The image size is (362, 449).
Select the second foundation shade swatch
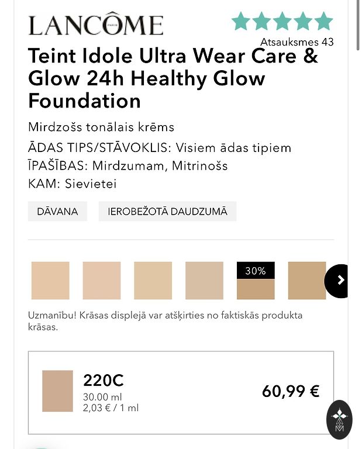point(102,281)
